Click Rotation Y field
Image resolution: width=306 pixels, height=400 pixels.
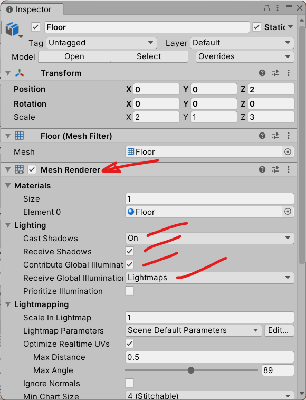(x=214, y=103)
